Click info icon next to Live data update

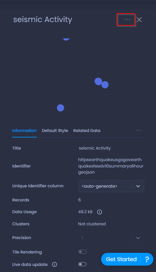click(54, 264)
